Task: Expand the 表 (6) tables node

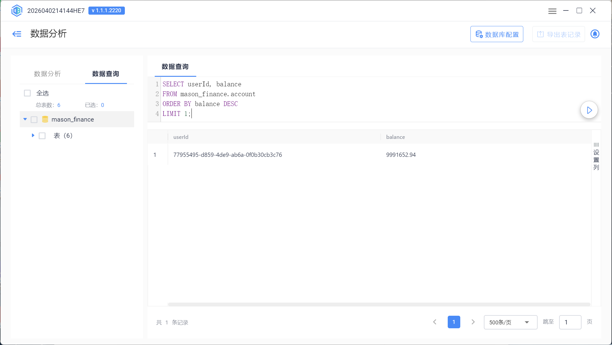Action: pyautogui.click(x=33, y=136)
